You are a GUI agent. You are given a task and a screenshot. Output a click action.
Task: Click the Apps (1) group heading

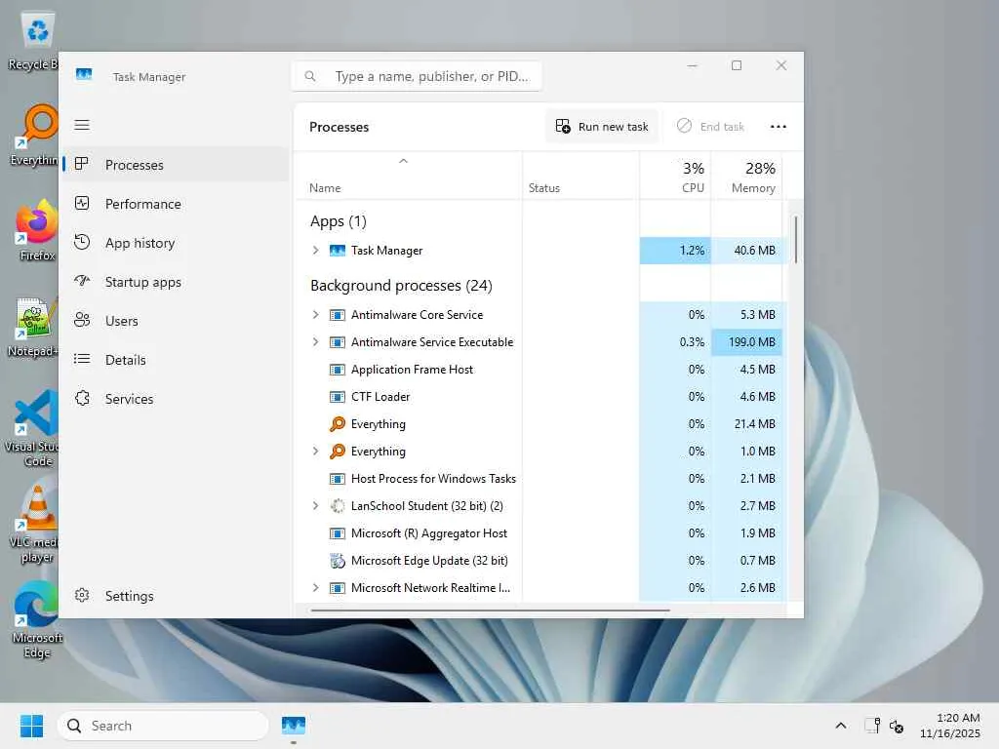(339, 221)
